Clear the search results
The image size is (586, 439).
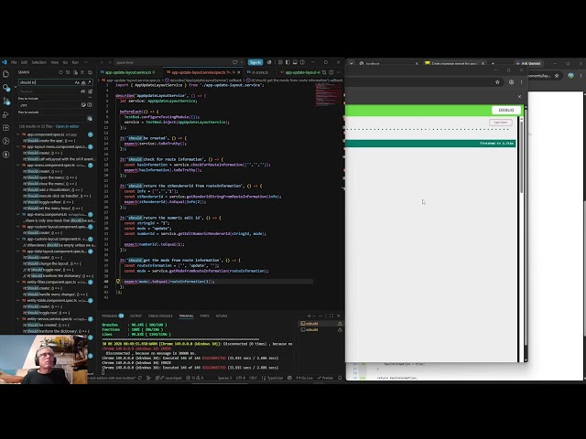68,72
